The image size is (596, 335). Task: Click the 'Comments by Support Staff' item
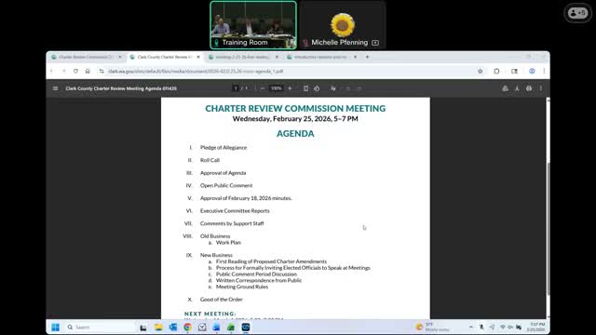[x=232, y=223]
